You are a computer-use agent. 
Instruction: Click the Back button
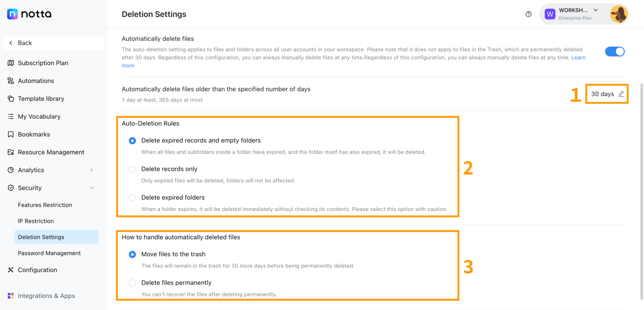[54, 43]
